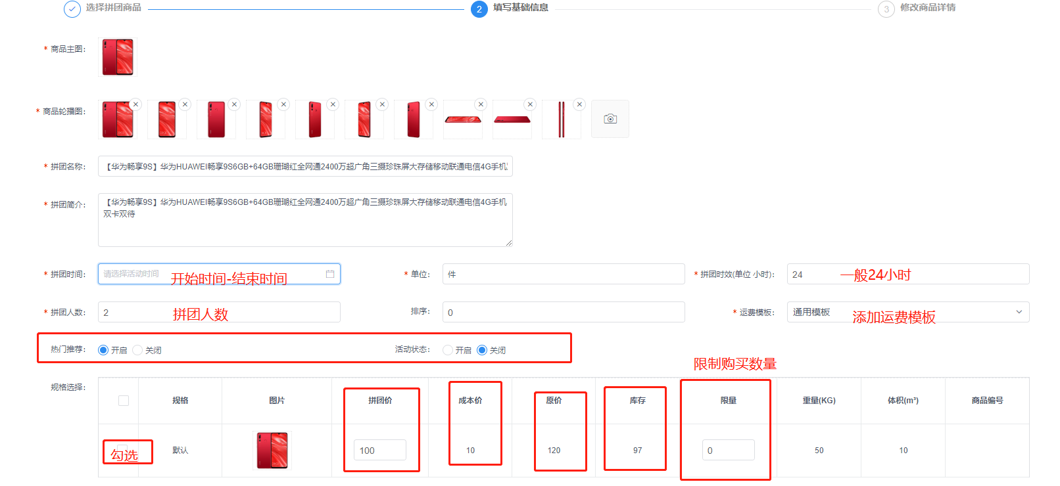Remove the ninth carousel image
The width and height of the screenshot is (1060, 486).
(530, 104)
